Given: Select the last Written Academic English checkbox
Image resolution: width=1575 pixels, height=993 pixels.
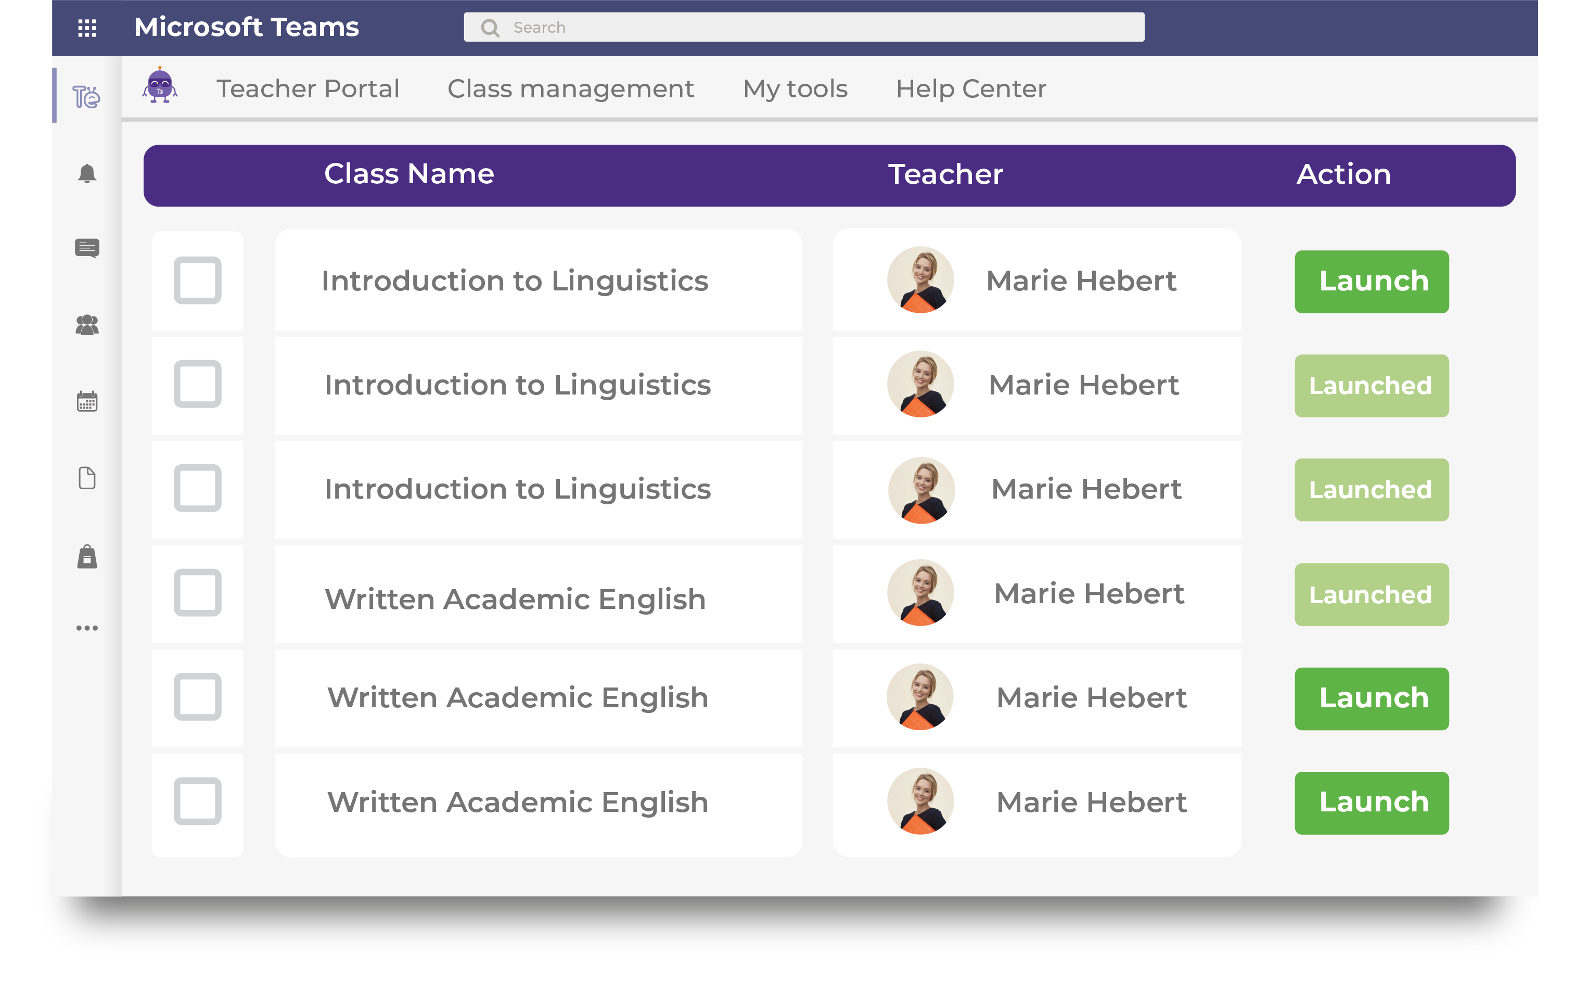Looking at the screenshot, I should click(197, 800).
